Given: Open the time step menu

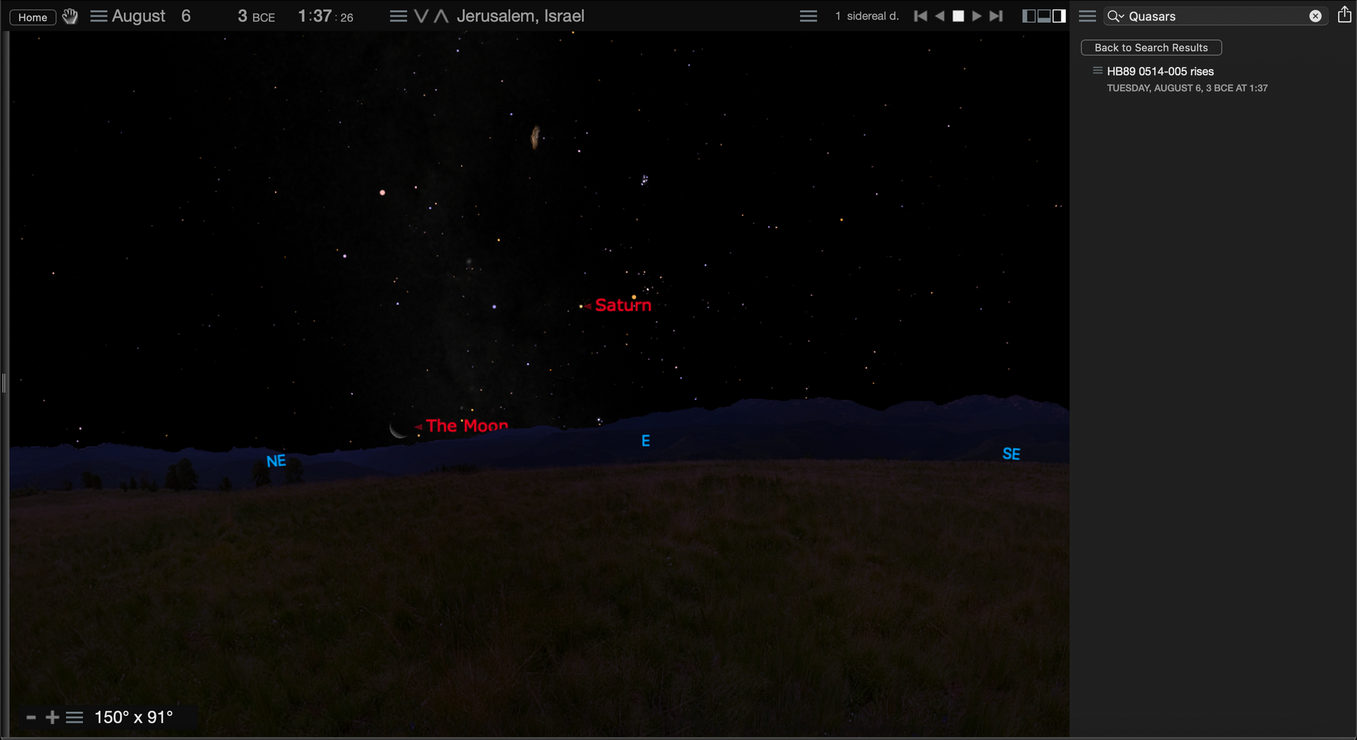Looking at the screenshot, I should (x=808, y=16).
